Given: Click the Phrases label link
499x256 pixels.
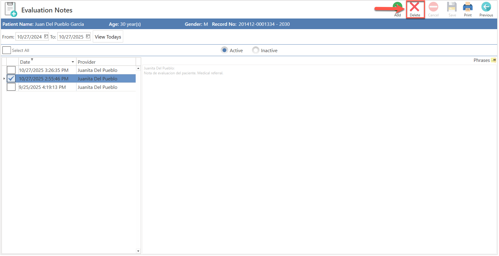Looking at the screenshot, I should click(481, 60).
